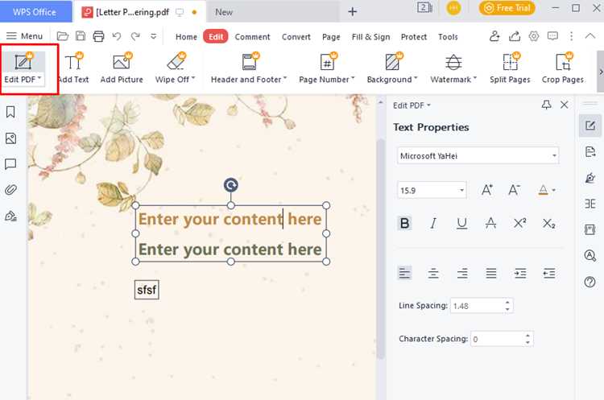Click the rotation handle above text box
The image size is (604, 400).
[x=231, y=185]
